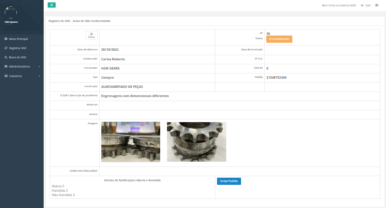Click Bem Vindo ao Sistema H2W text
Viewport: 386px width, 208px height.
(339, 6)
